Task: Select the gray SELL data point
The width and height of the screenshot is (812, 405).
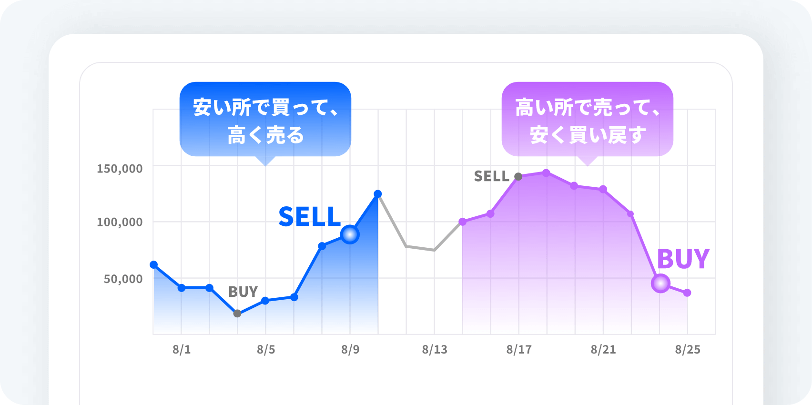Action: coord(518,177)
